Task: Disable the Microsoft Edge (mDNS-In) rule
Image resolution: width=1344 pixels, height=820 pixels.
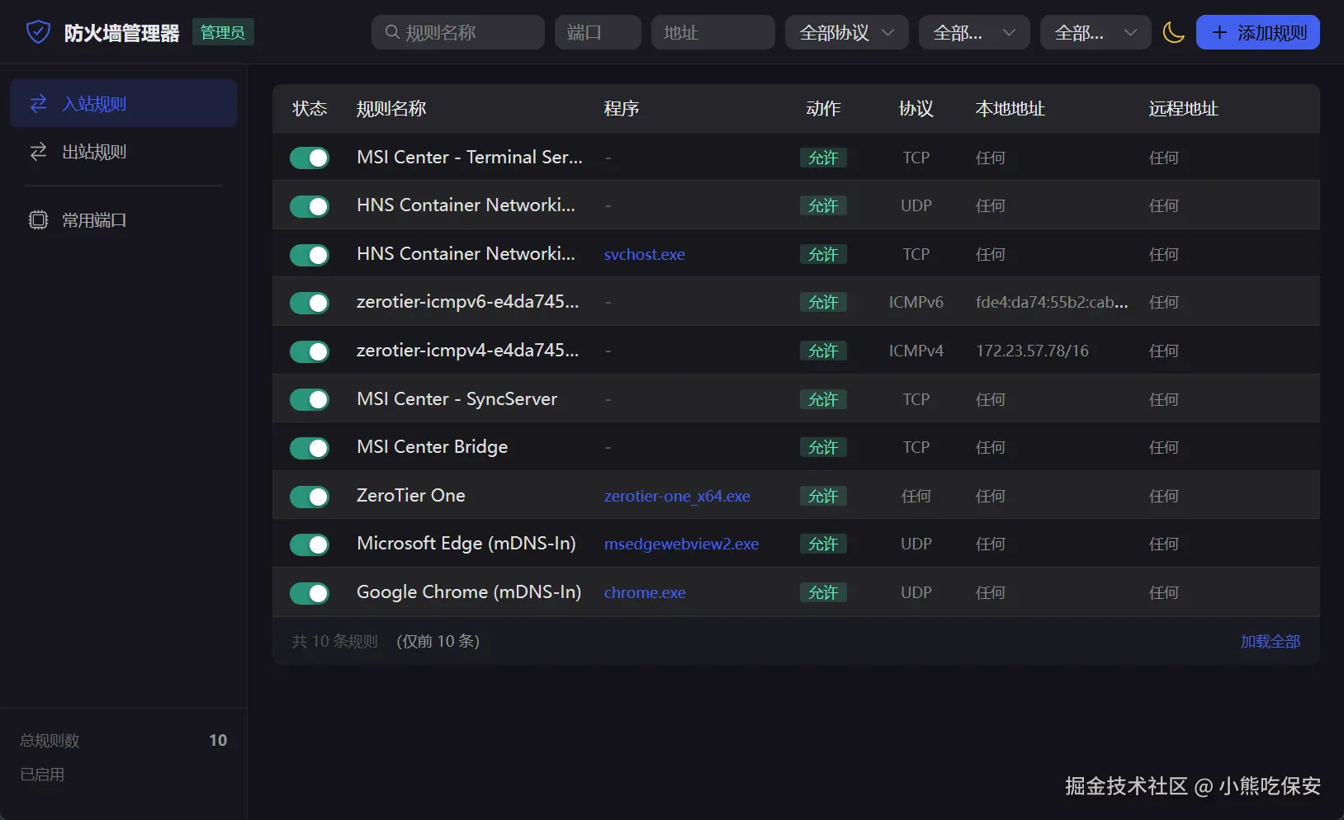Action: pyautogui.click(x=310, y=544)
